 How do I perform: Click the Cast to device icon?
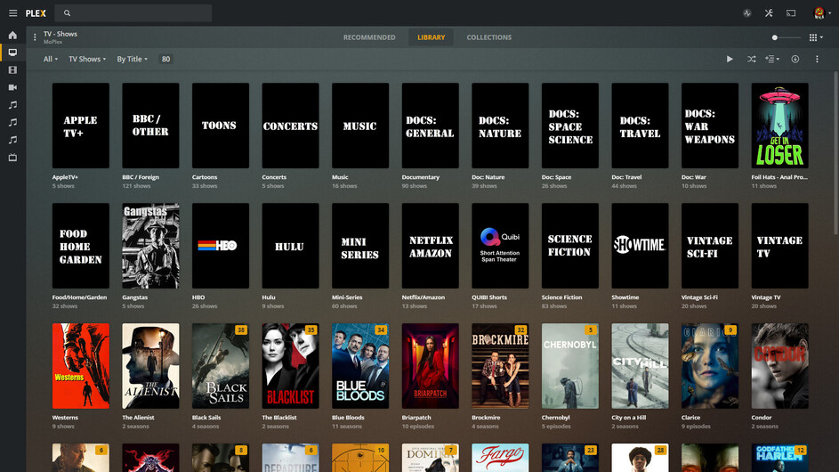coord(791,12)
